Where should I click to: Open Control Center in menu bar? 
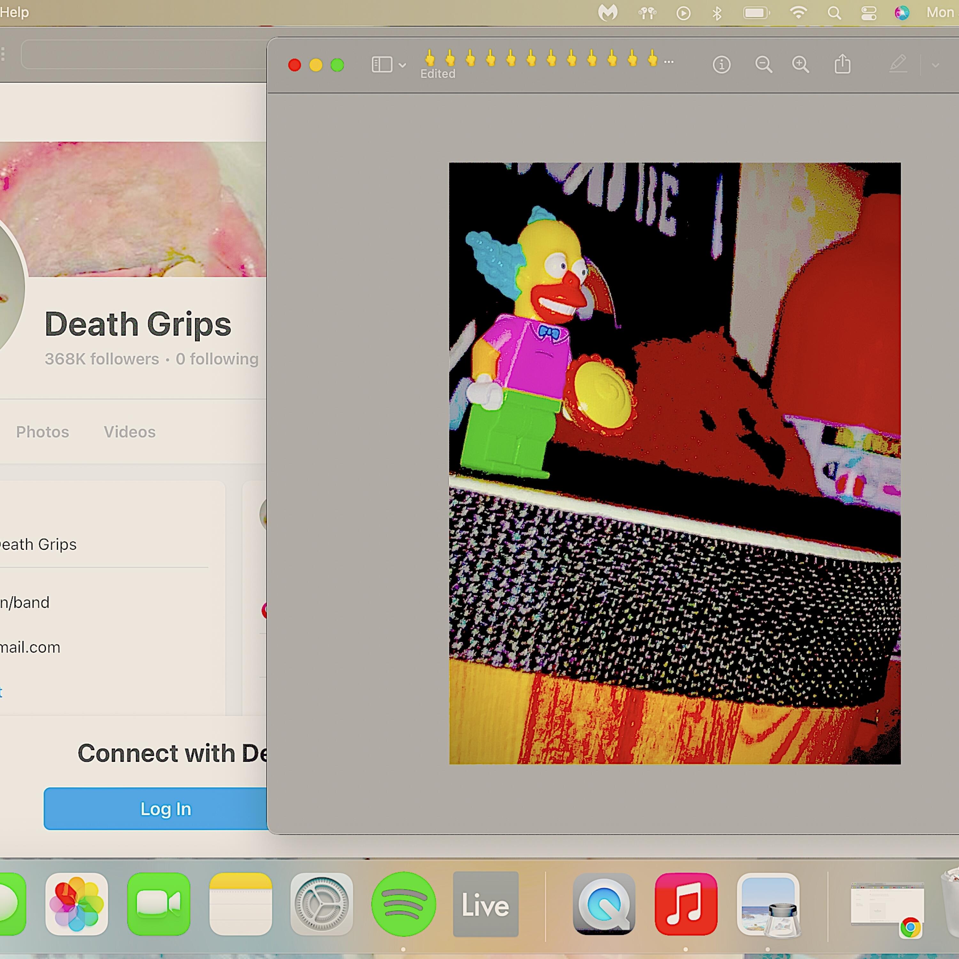(x=868, y=13)
